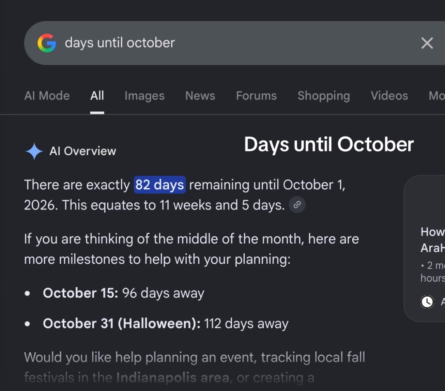Open the side card starting with 'How'
Image resolution: width=445 pixels, height=391 pixels.
424,248
